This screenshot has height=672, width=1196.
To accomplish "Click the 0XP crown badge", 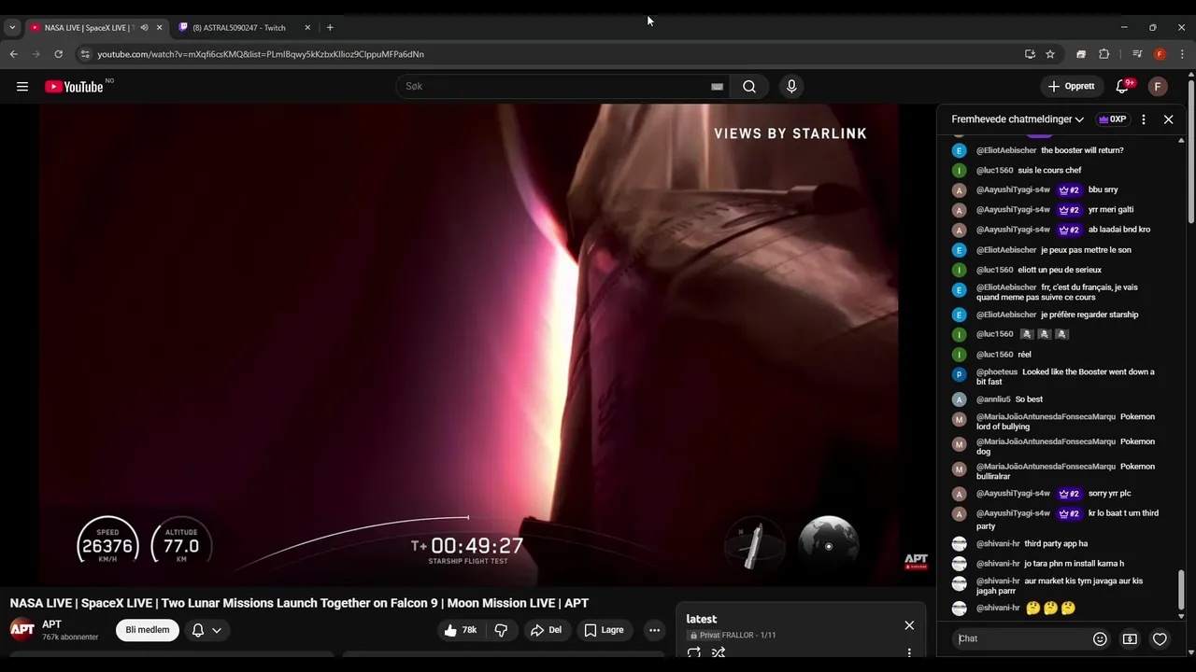I will click(1112, 119).
